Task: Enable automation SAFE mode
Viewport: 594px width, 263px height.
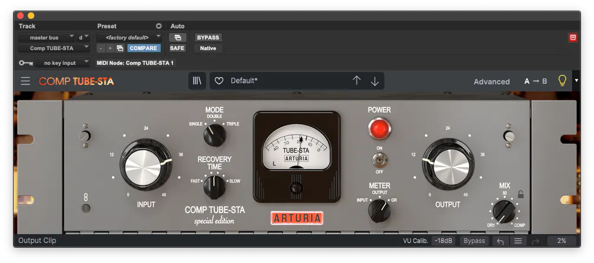Action: click(177, 48)
